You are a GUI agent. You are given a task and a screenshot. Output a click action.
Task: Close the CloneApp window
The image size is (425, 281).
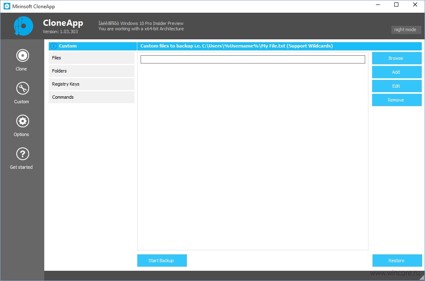[x=415, y=5]
